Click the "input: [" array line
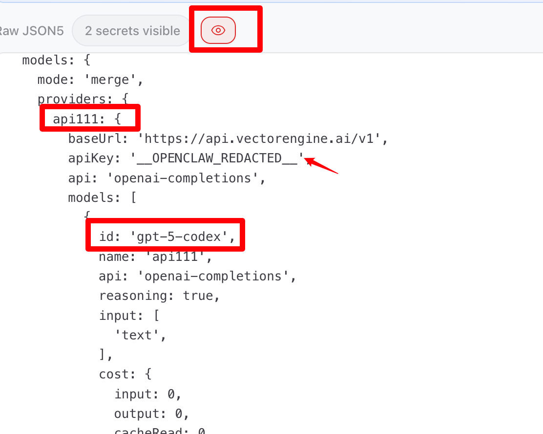The image size is (543, 434). pos(129,316)
